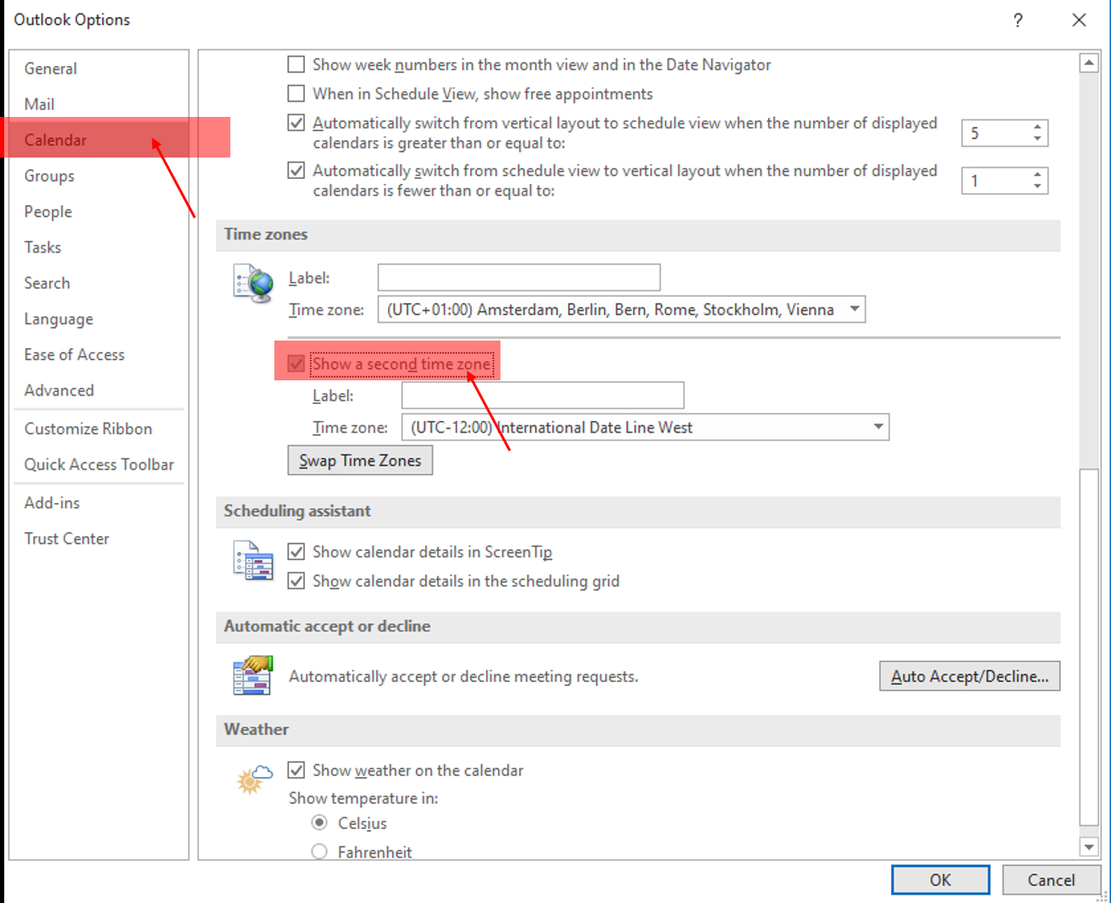Viewport: 1111px width, 903px height.
Task: Confirm settings with the OK button
Action: point(941,880)
